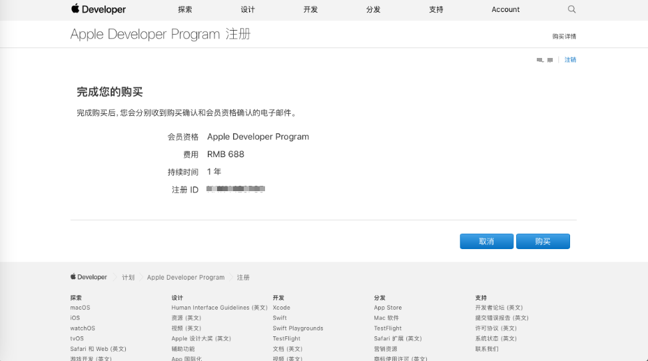Viewport: 648px width, 361px height.
Task: Open the 开发 navigation menu
Action: 310,9
